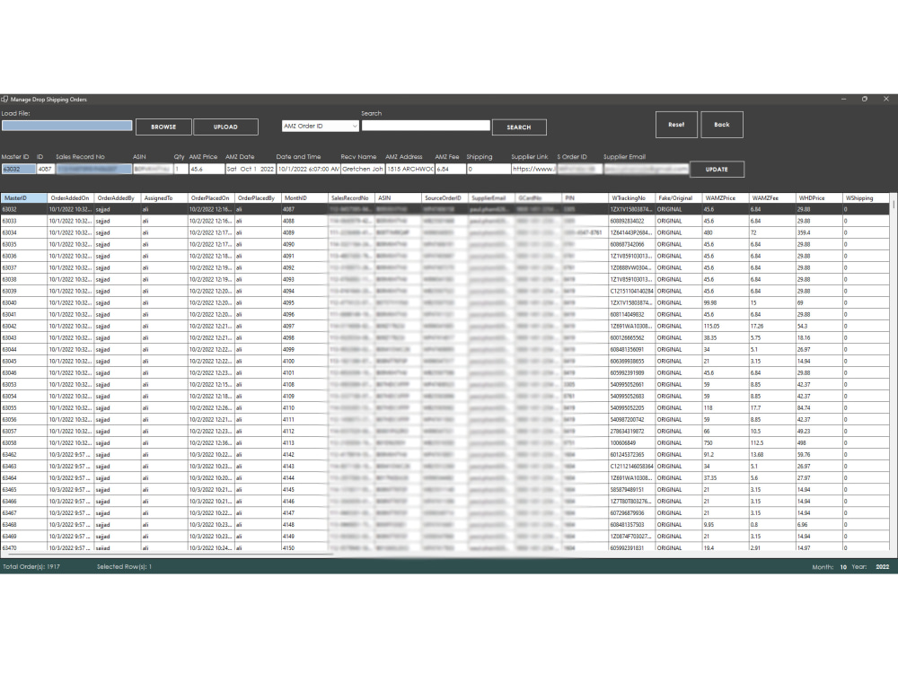
Task: Click MonthID cell 4113
Action: (304, 443)
